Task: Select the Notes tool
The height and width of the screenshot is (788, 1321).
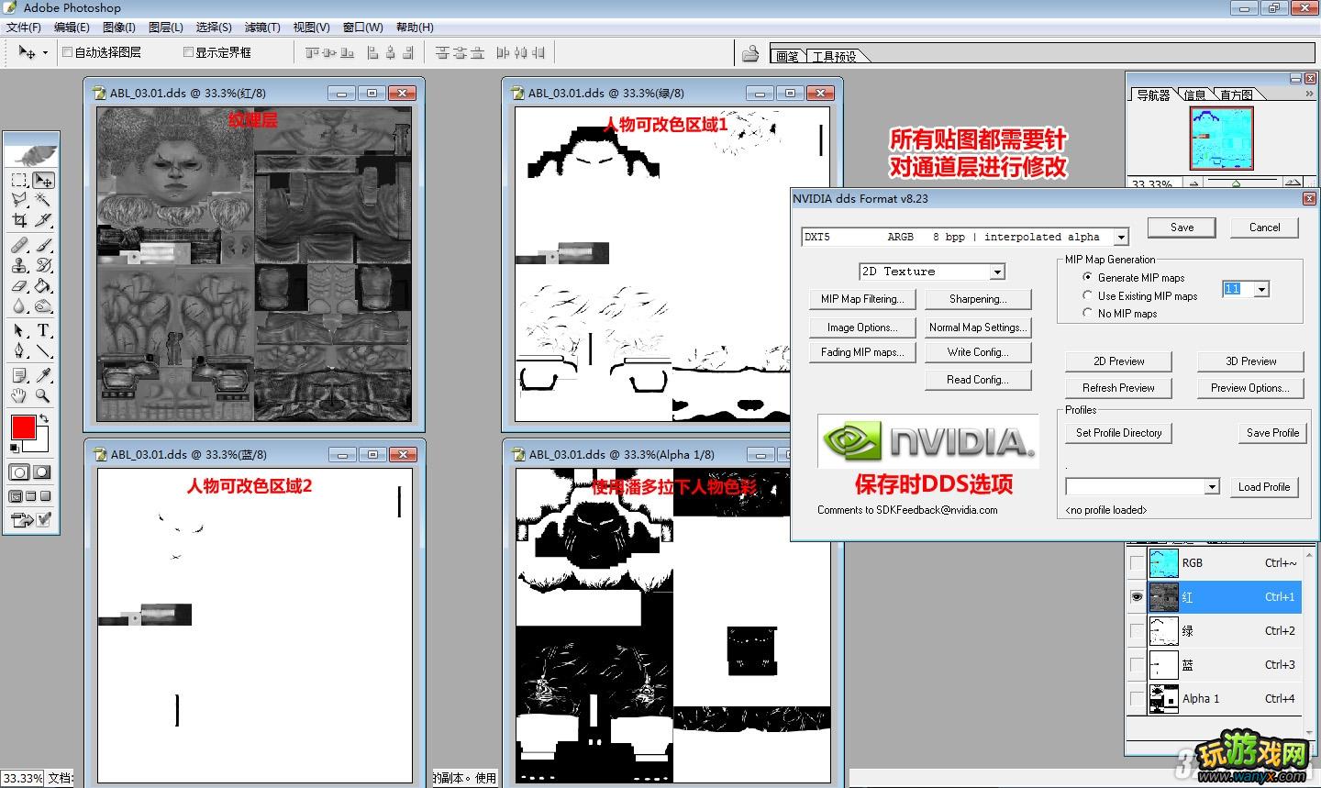Action: click(19, 375)
